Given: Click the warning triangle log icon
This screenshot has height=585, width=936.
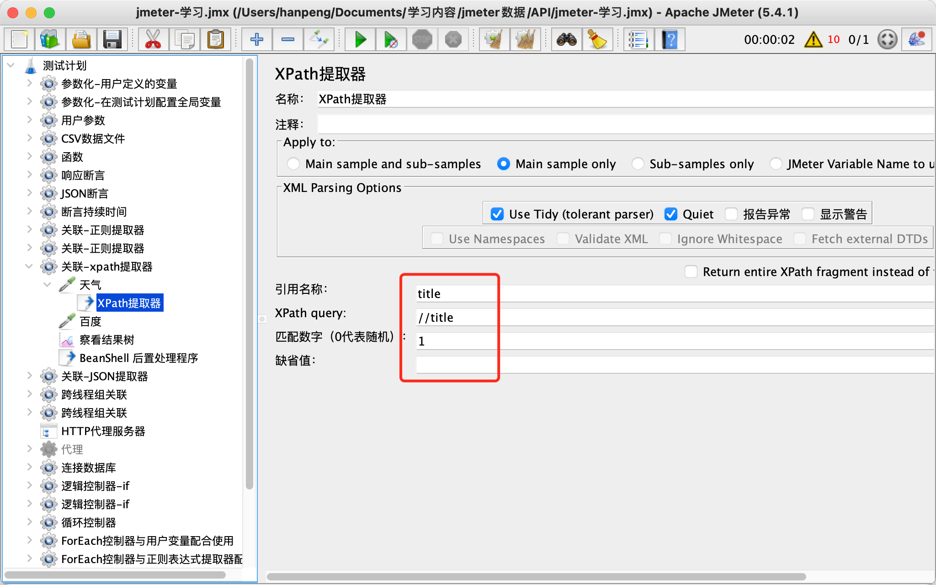Looking at the screenshot, I should [813, 40].
